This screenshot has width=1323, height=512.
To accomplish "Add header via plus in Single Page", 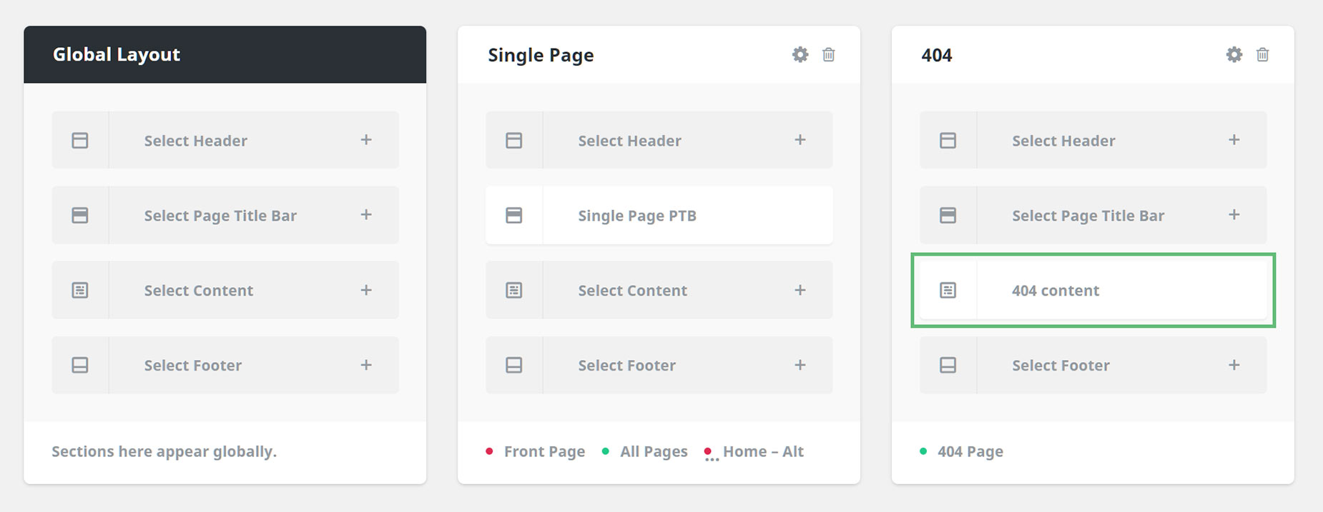I will tap(800, 140).
